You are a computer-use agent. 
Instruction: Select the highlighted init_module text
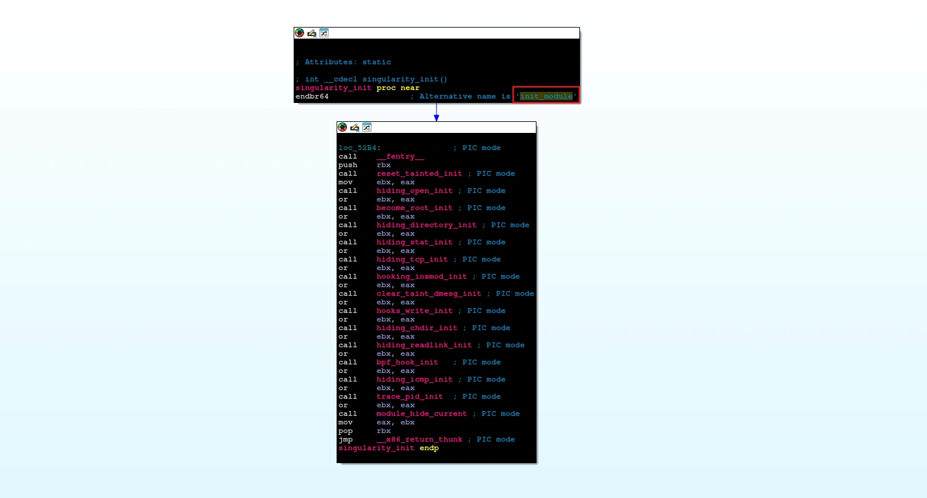click(x=544, y=96)
